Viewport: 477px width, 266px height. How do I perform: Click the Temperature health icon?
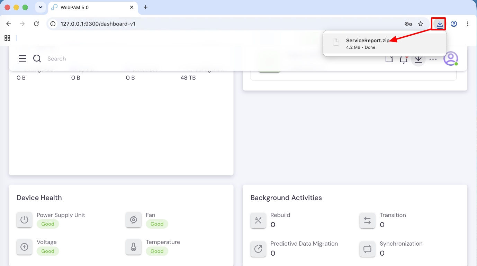[x=134, y=247]
